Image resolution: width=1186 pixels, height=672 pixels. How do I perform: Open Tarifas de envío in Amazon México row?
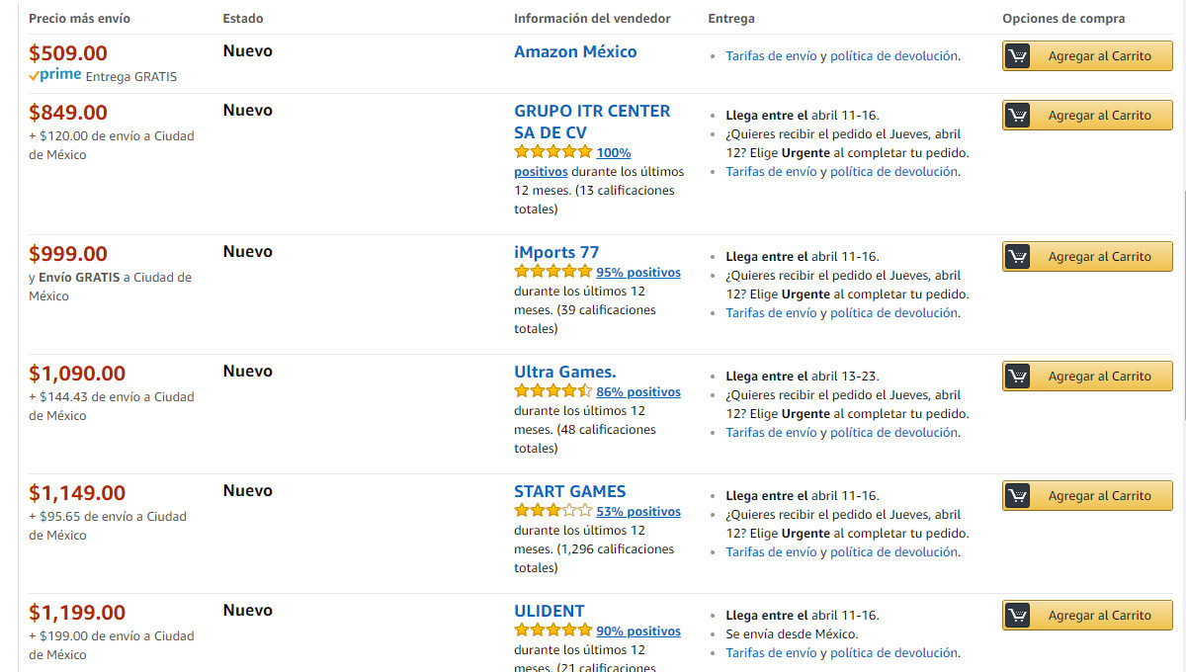point(771,56)
